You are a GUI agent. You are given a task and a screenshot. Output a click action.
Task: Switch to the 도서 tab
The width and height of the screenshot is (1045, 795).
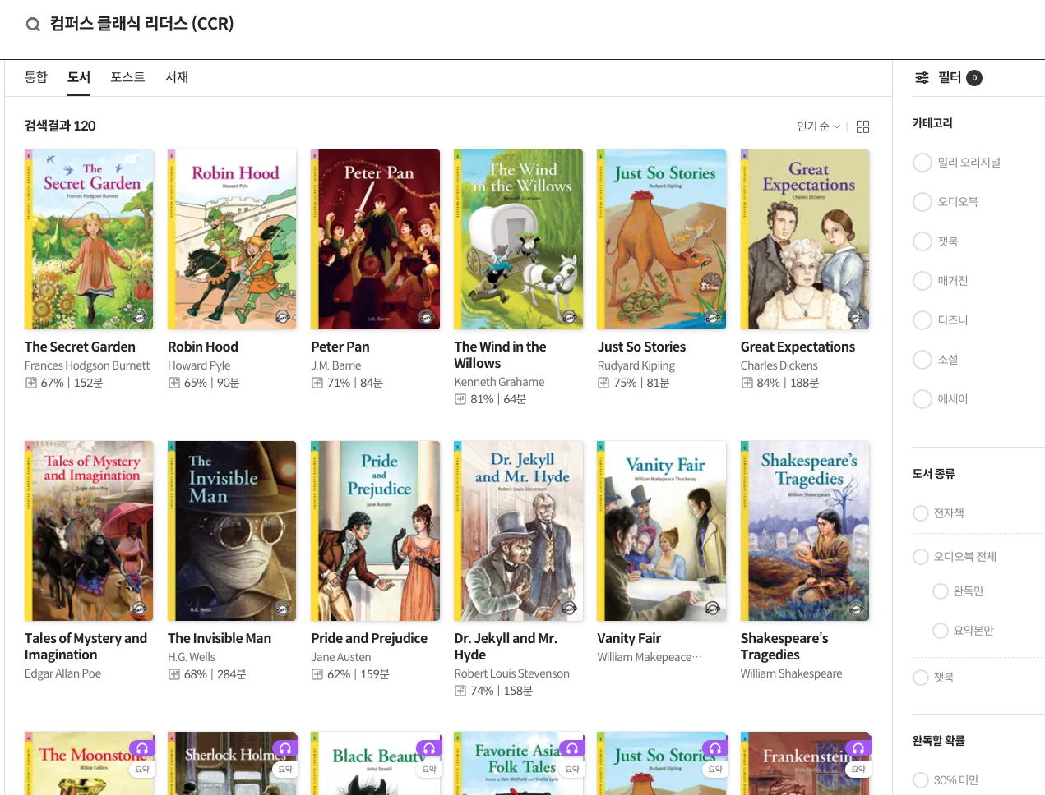pos(79,77)
